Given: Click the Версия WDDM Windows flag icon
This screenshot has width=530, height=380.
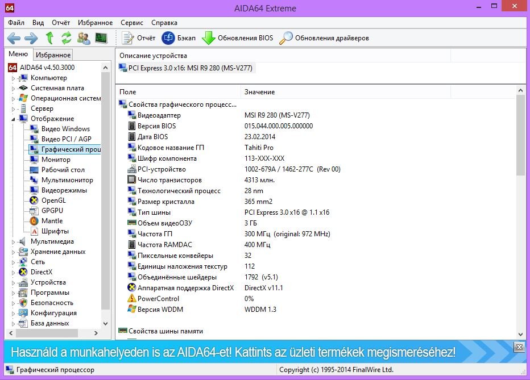Looking at the screenshot, I should tap(132, 309).
